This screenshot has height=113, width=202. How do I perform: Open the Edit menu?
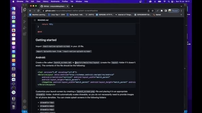tap(33, 2)
